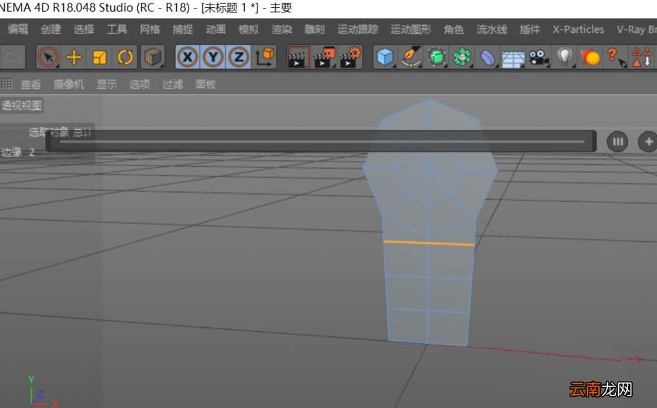
Task: Open the 动画 menu
Action: point(215,29)
